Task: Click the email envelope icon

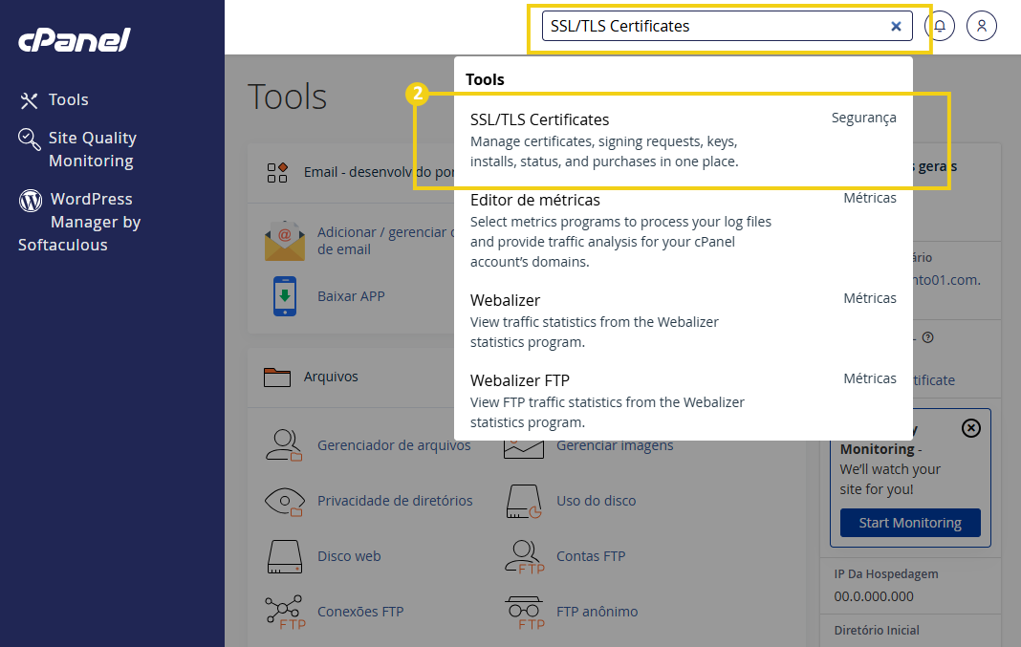Action: click(285, 241)
